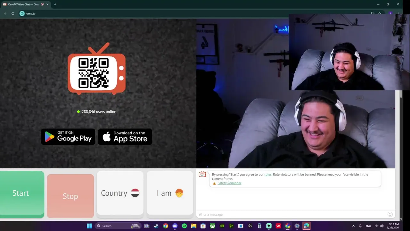Click the site info icon in address bar

pyautogui.click(x=22, y=13)
